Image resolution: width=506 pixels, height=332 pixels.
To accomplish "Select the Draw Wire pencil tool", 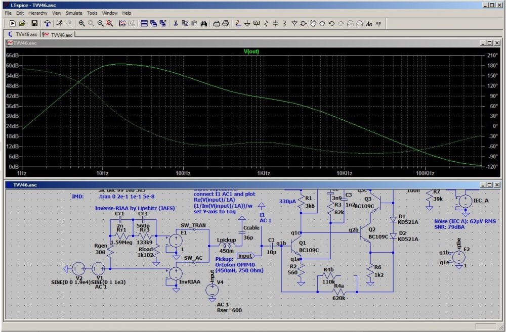I will tap(237, 23).
